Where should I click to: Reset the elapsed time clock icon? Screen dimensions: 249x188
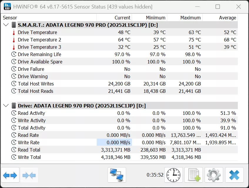point(173,175)
